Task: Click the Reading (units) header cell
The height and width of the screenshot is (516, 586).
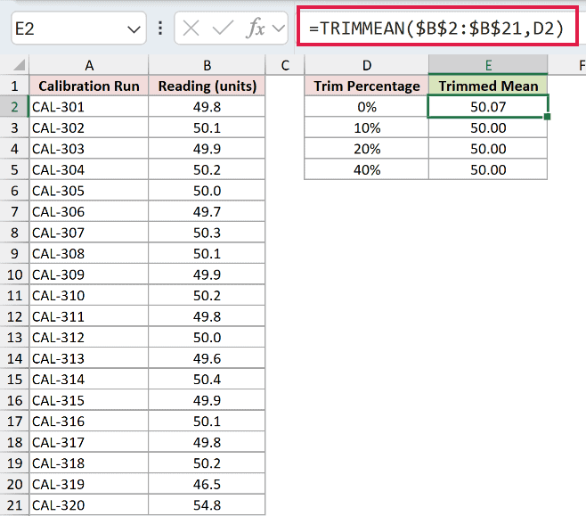Action: point(207,86)
